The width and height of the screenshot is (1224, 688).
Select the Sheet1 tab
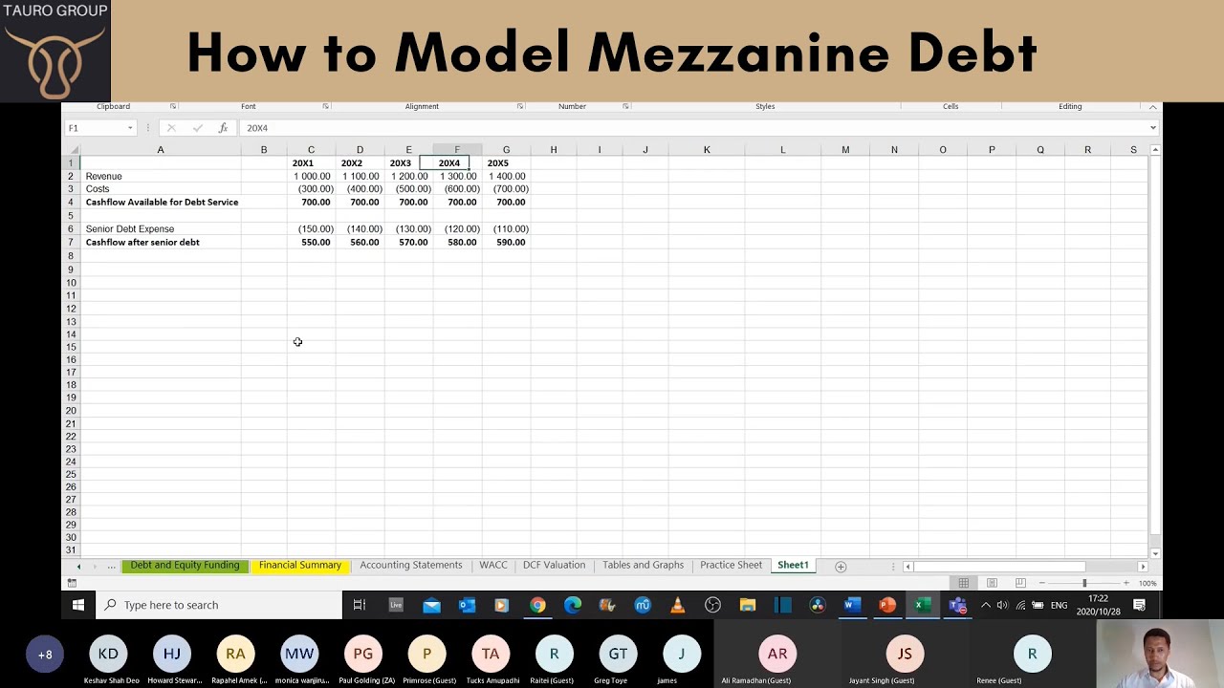pyautogui.click(x=793, y=566)
